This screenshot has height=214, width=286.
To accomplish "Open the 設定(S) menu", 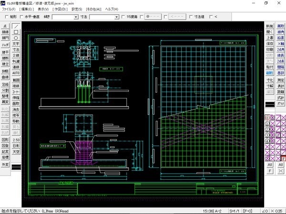I will pyautogui.click(x=77, y=9).
